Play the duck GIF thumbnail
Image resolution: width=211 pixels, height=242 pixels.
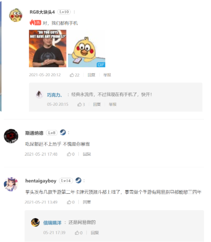click(86, 48)
